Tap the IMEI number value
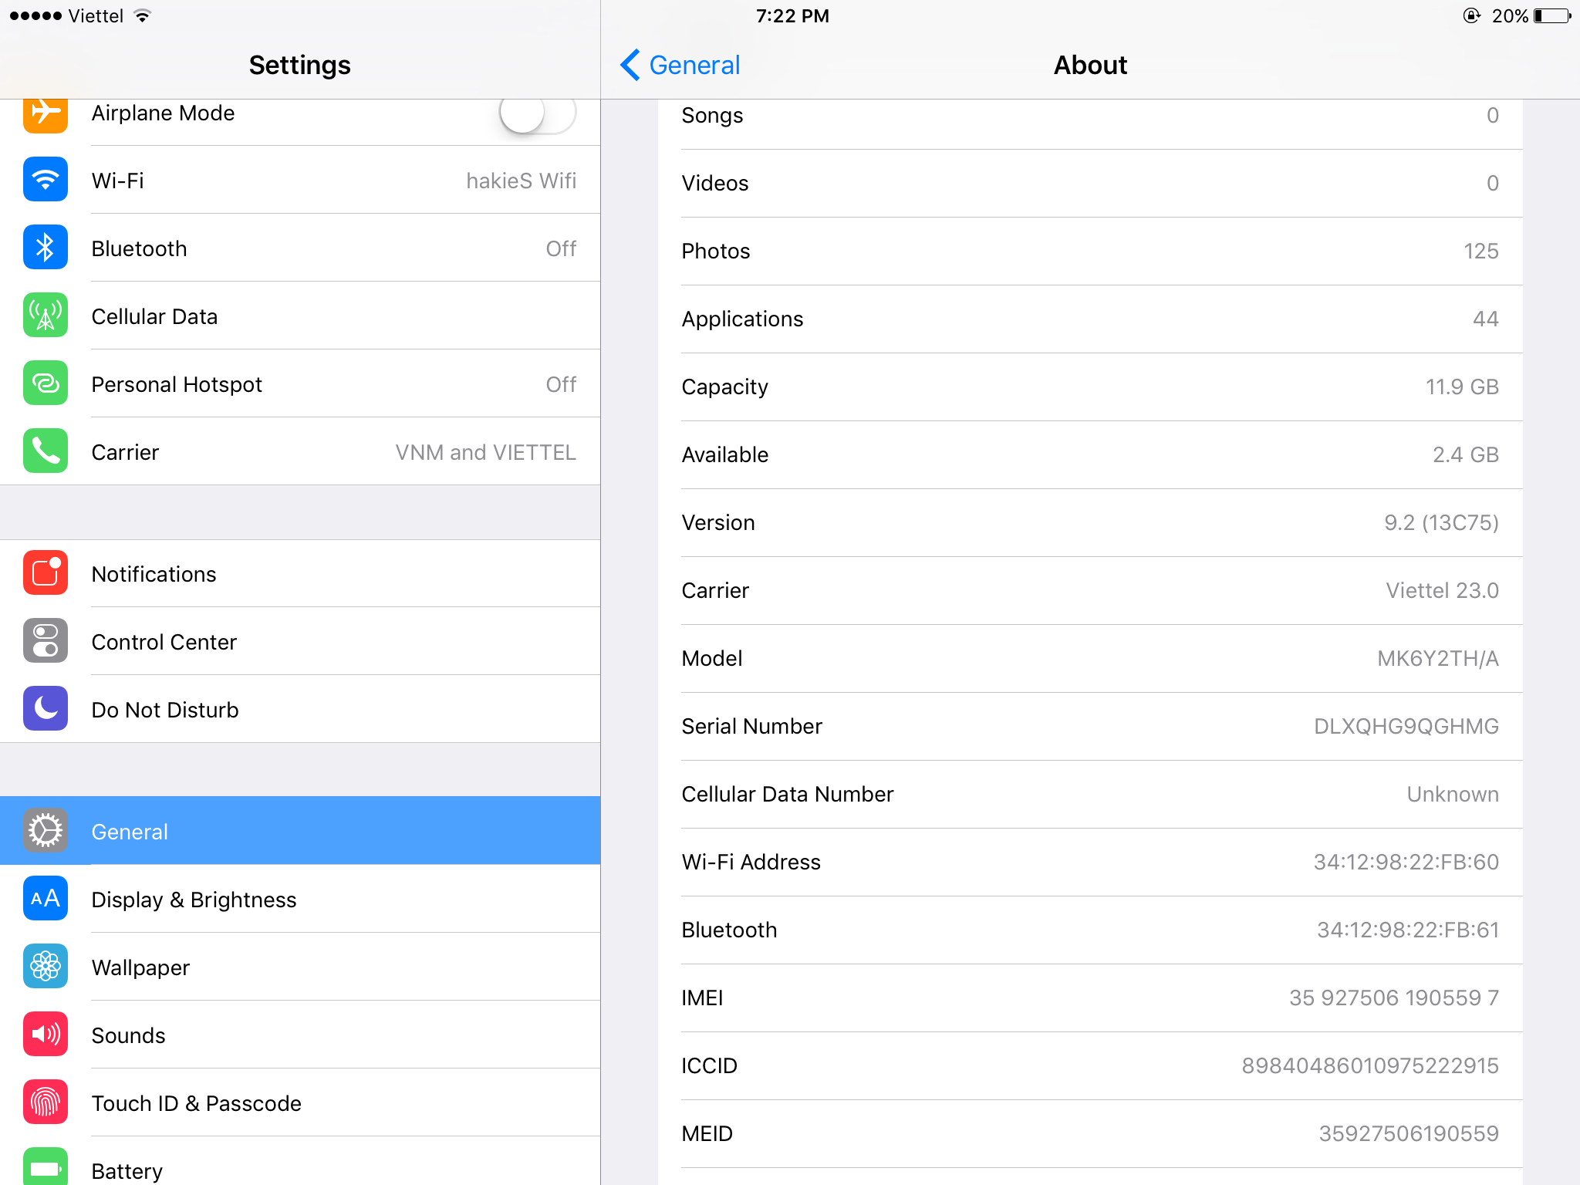This screenshot has height=1185, width=1580. (1394, 998)
